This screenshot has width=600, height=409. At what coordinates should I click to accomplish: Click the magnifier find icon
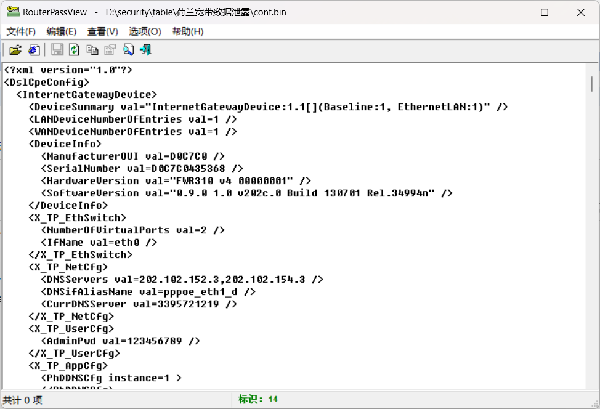[128, 50]
